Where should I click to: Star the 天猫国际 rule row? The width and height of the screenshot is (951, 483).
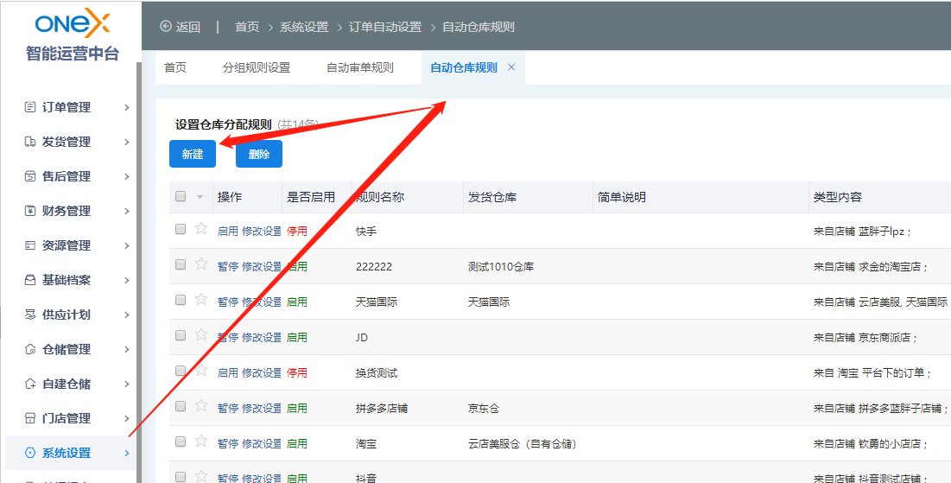(x=201, y=299)
